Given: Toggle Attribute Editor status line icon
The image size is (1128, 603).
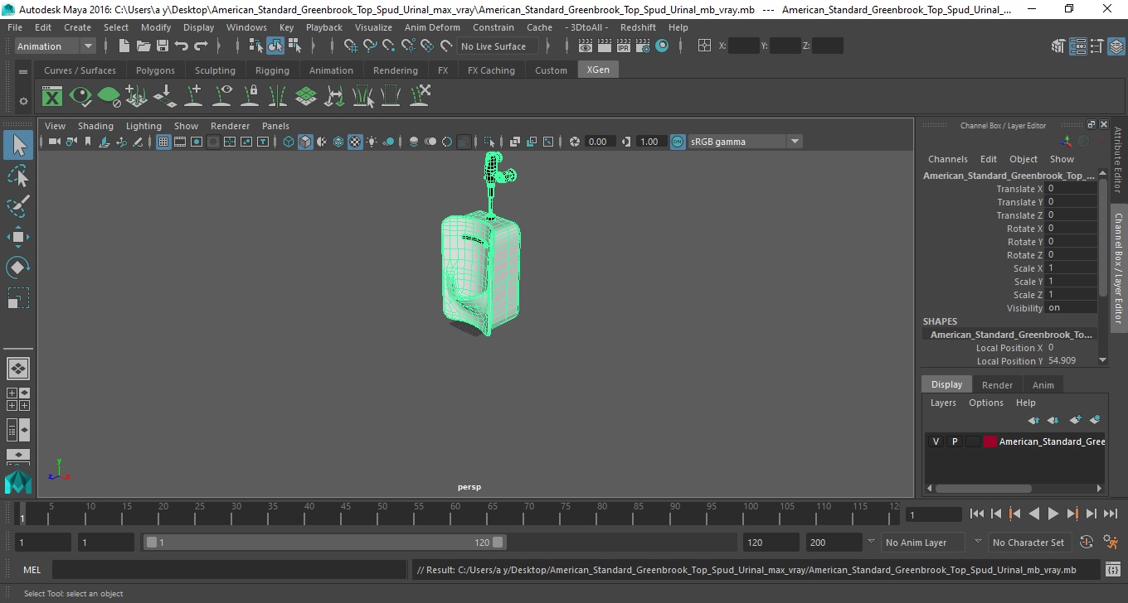Looking at the screenshot, I should tap(1077, 46).
